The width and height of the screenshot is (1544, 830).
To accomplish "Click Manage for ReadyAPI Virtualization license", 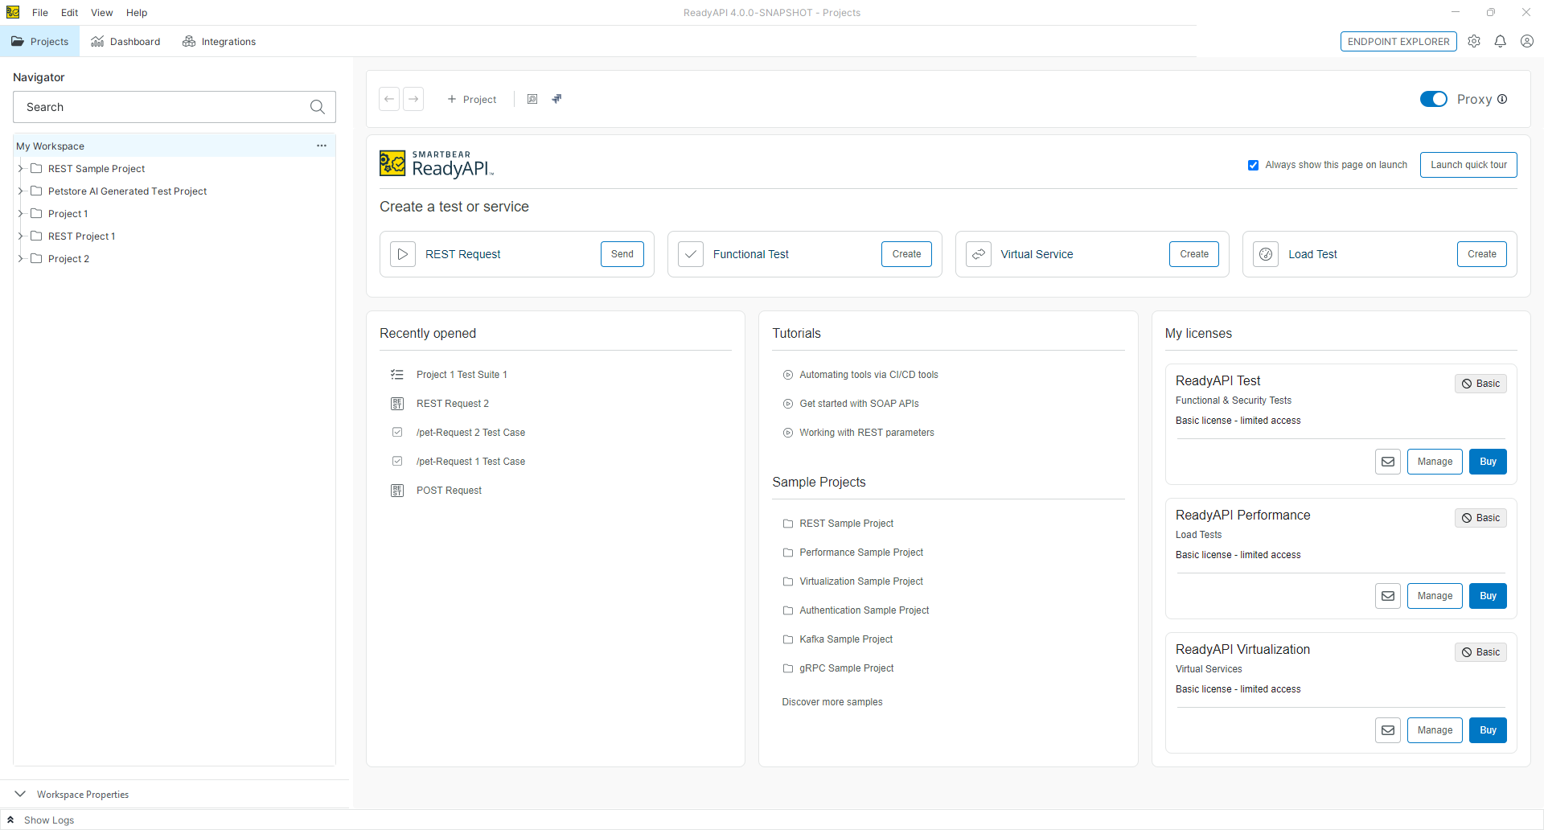I will pos(1435,730).
